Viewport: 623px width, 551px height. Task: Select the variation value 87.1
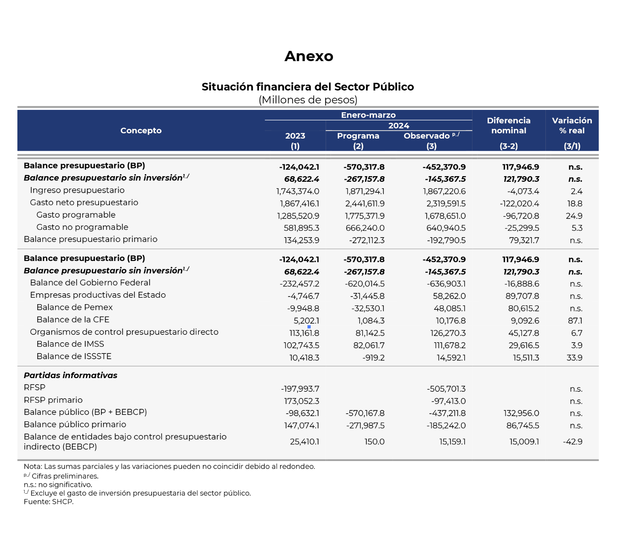575,321
